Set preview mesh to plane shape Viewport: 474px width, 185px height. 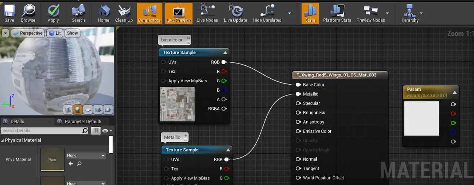[x=88, y=109]
